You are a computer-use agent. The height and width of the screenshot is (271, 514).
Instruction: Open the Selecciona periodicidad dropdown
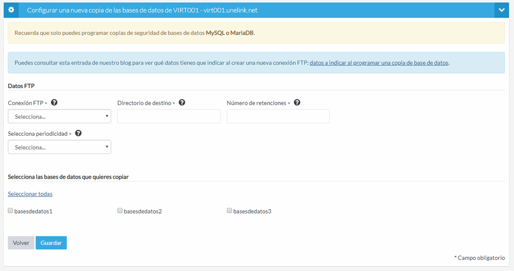59,147
